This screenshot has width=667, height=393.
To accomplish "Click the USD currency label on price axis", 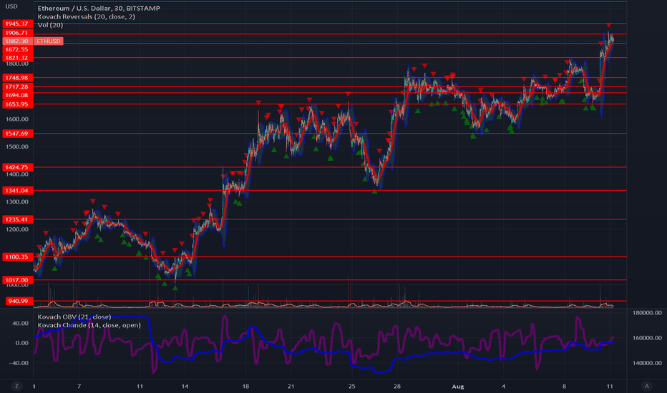I will 11,6.
